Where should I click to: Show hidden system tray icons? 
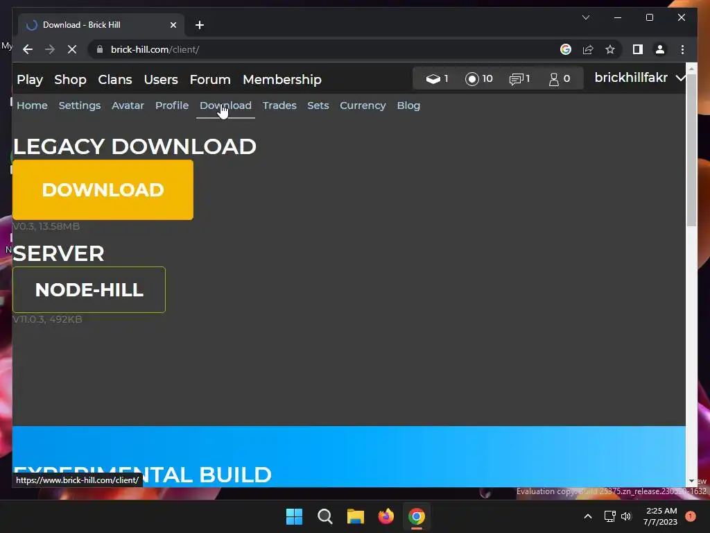click(x=588, y=516)
